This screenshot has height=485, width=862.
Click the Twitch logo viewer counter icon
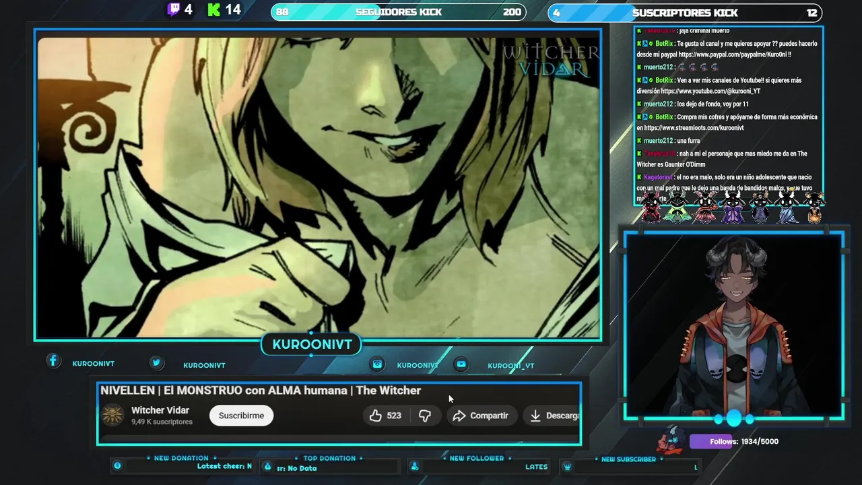174,9
